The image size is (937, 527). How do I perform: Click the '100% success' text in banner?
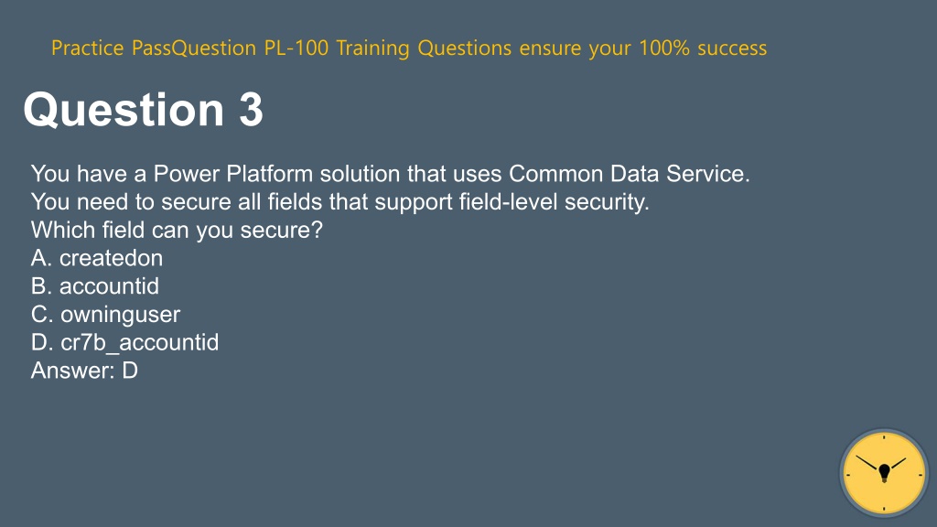coord(703,48)
